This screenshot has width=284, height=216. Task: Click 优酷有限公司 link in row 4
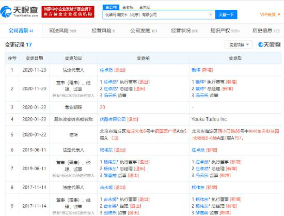tap(113, 119)
